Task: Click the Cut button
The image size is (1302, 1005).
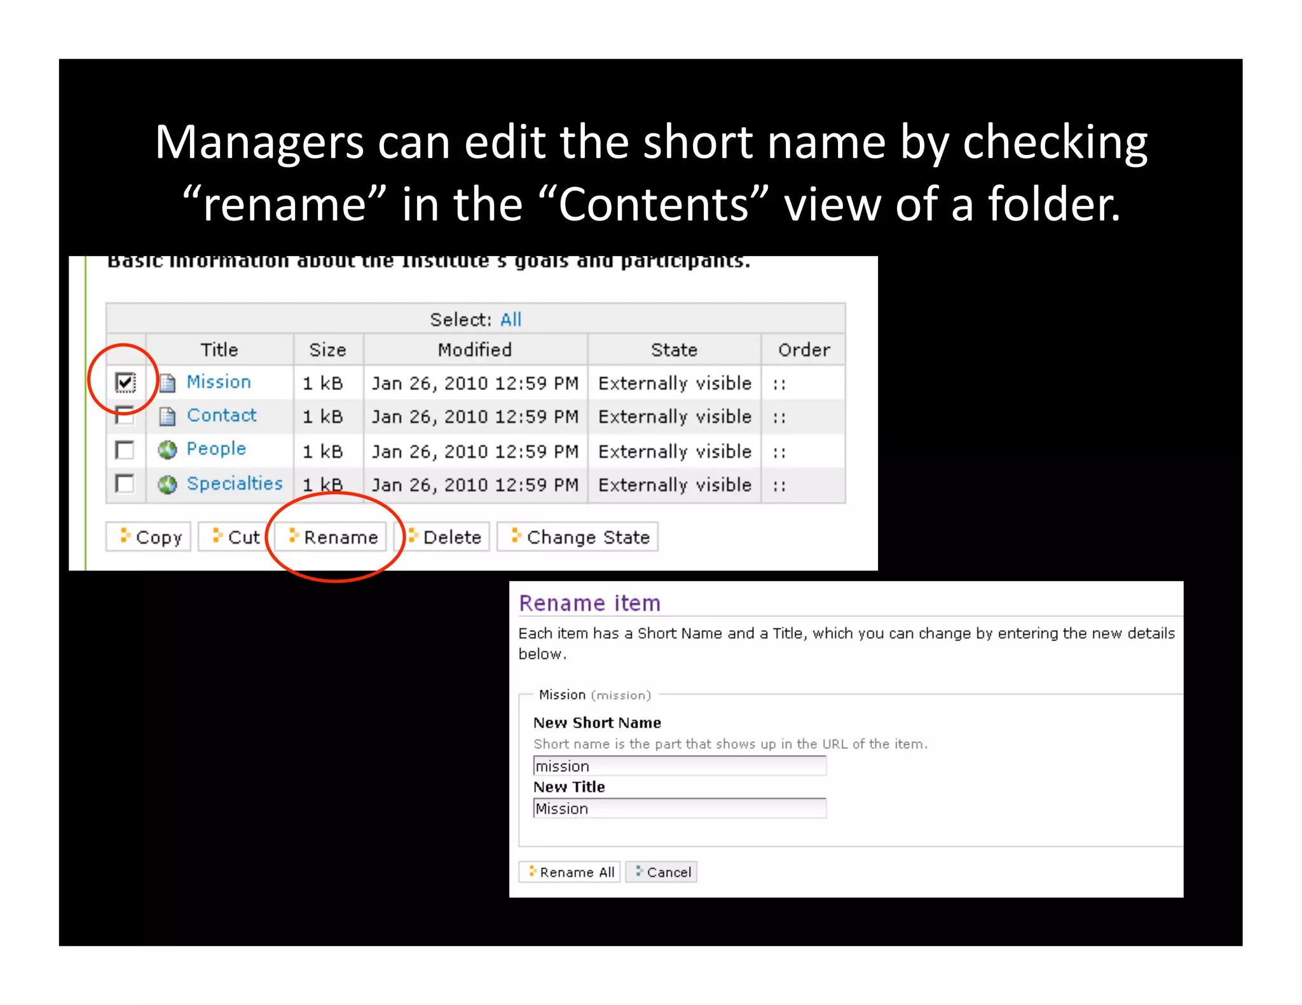Action: pos(233,537)
